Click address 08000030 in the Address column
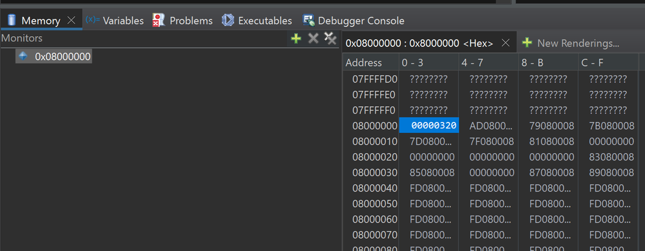The width and height of the screenshot is (645, 251). [374, 172]
